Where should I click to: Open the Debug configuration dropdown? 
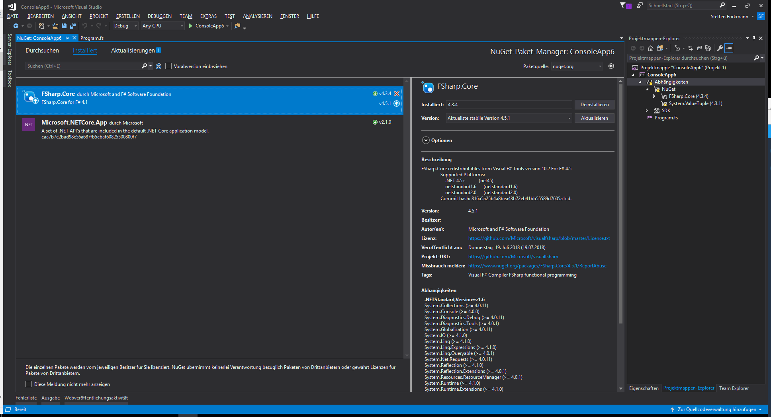click(125, 26)
